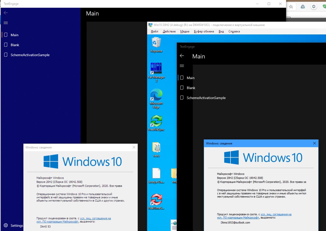The height and width of the screenshot is (231, 326).
Task: Minimize the host TestEngage window
Action: point(257,4)
